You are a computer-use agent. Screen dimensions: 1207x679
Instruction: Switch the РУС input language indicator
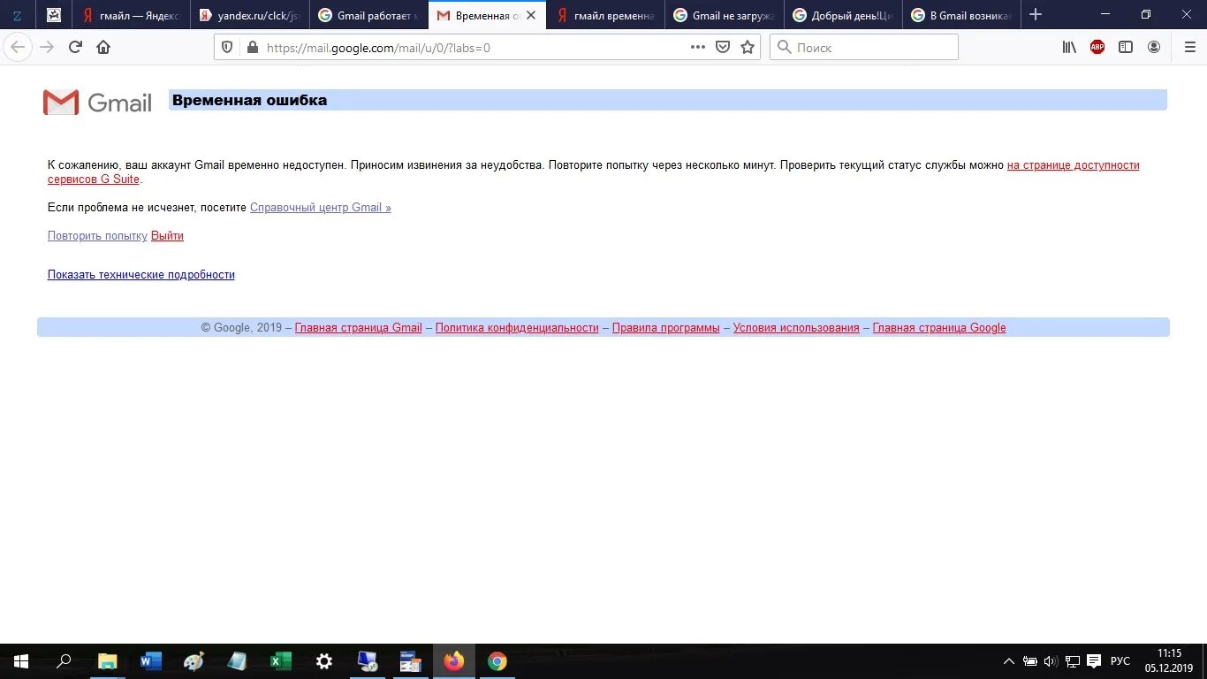tap(1120, 661)
